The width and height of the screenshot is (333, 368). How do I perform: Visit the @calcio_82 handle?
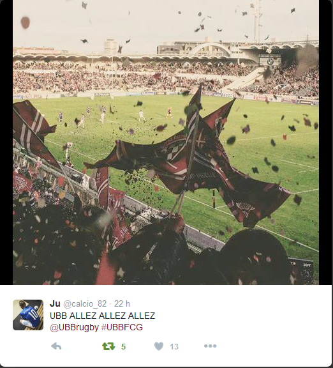(85, 304)
